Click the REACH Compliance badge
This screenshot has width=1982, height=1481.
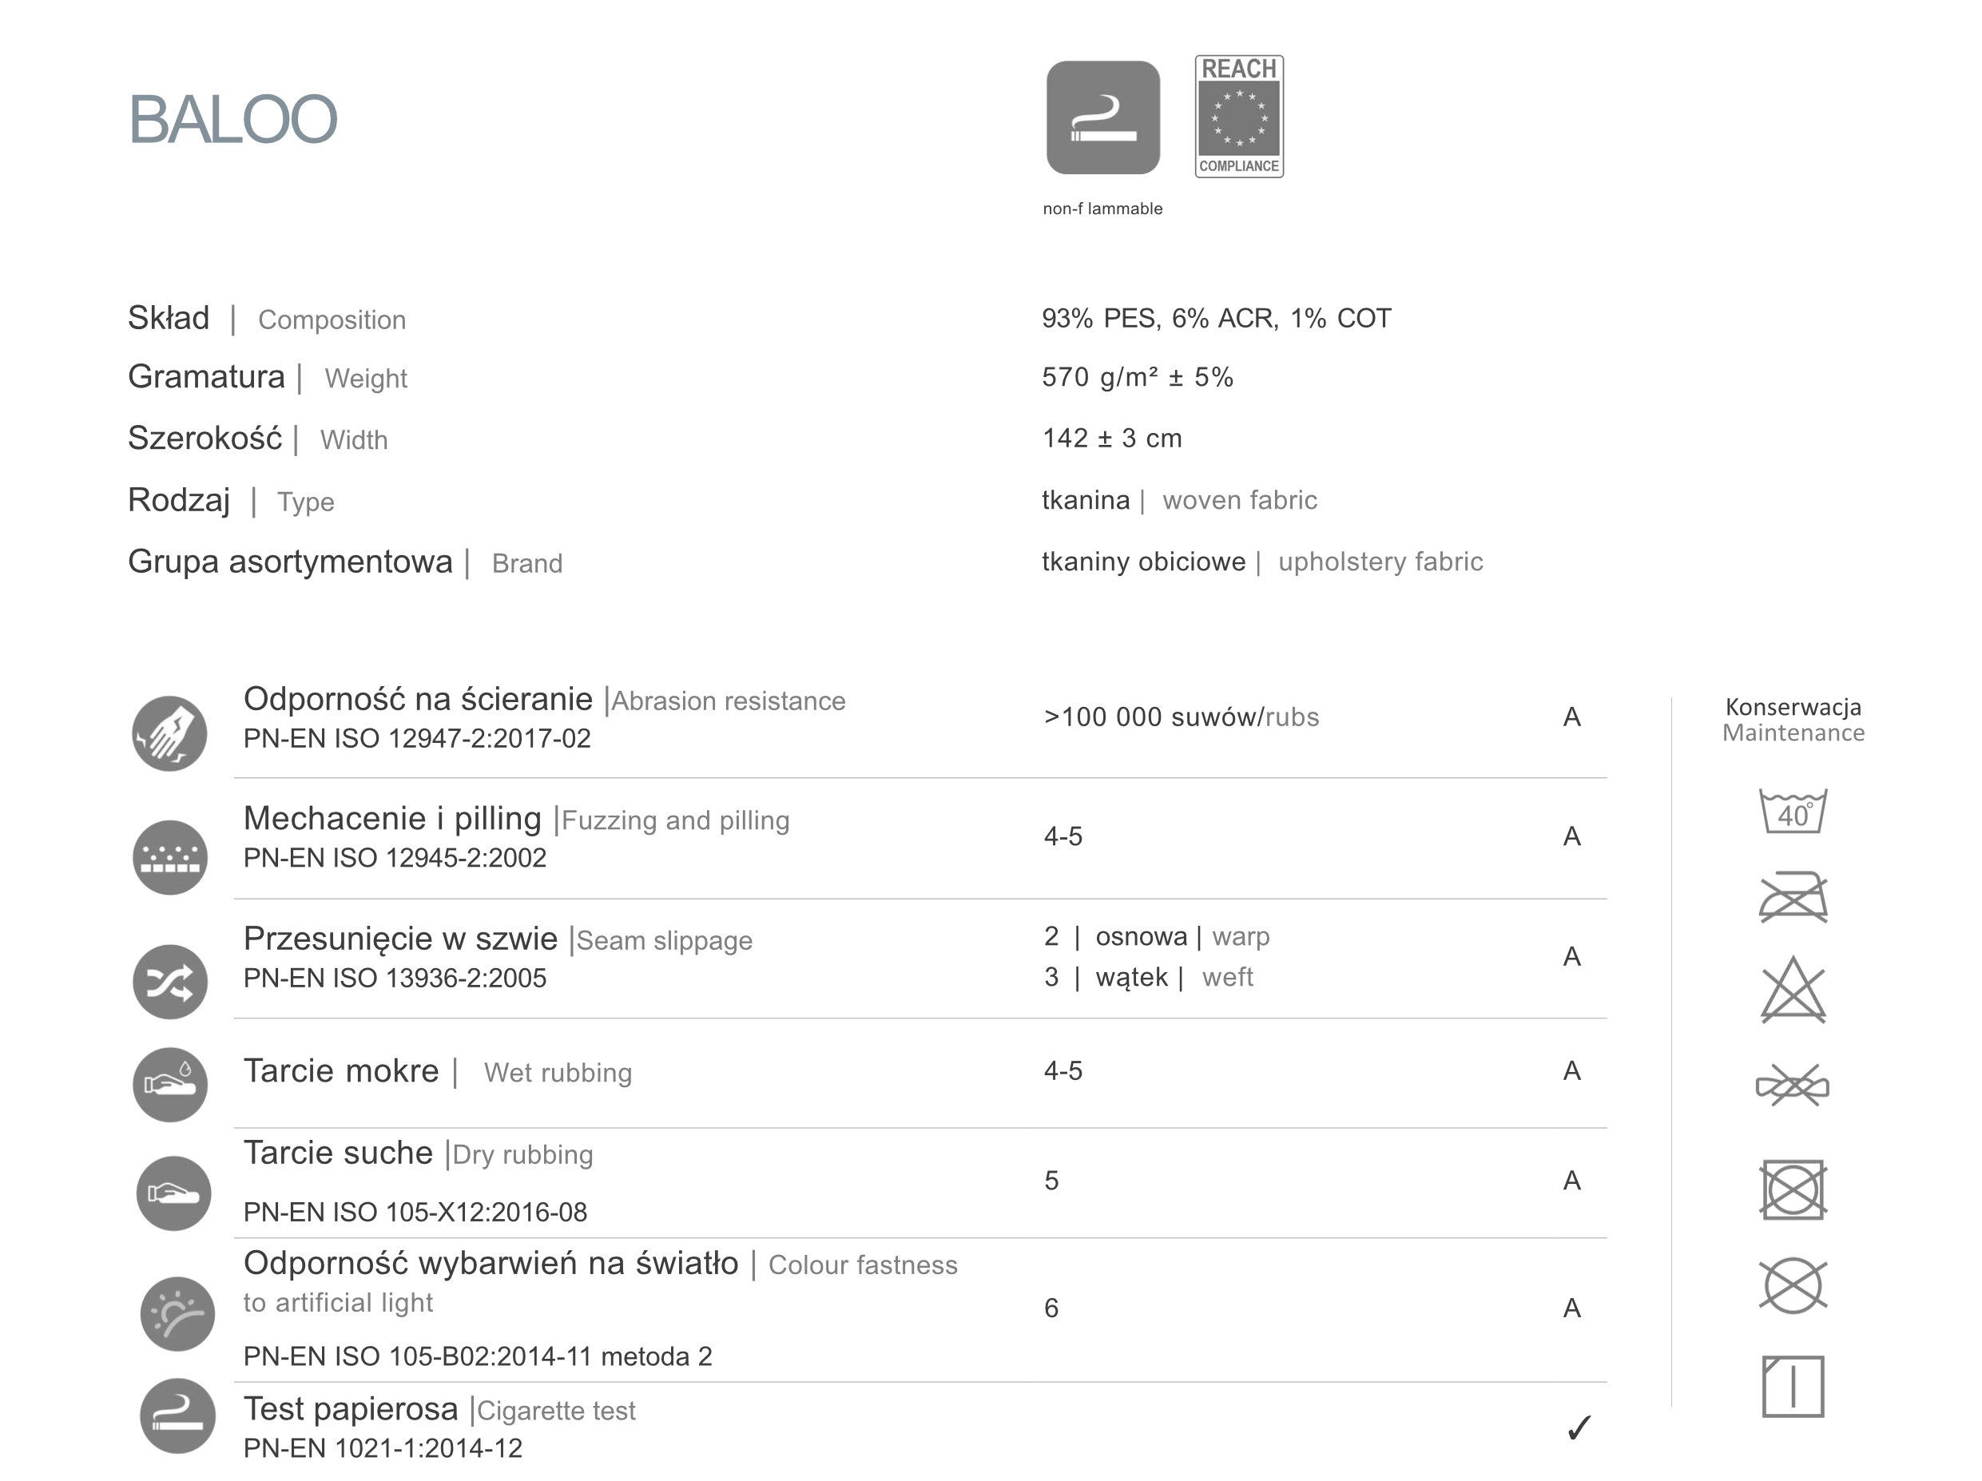click(1238, 117)
